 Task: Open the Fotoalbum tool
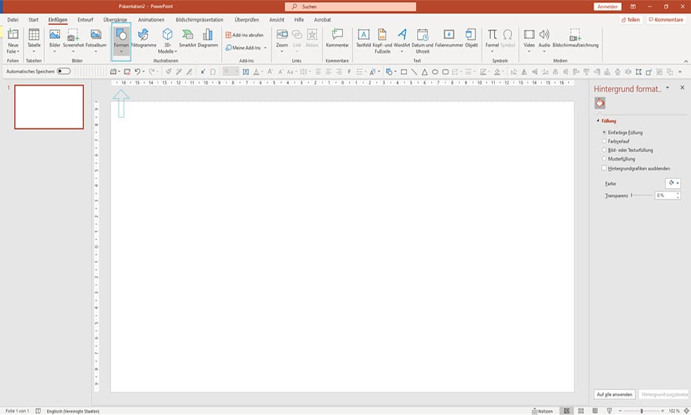96,41
